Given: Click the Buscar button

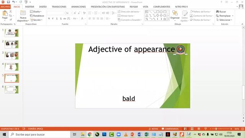Looking at the screenshot, I should click(221, 11).
